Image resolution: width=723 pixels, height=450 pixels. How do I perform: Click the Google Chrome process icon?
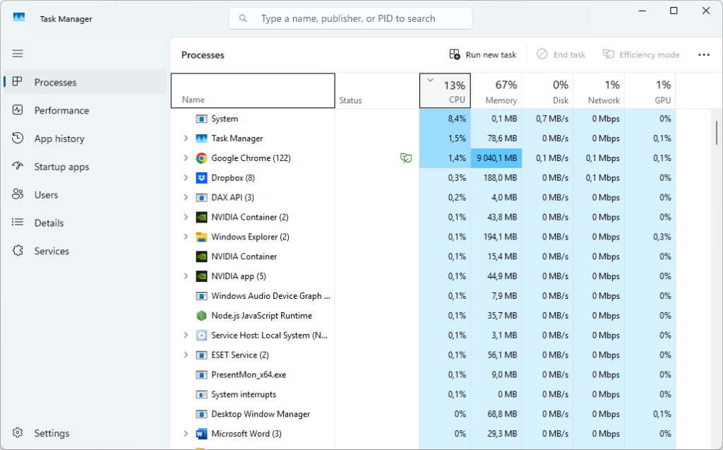pyautogui.click(x=201, y=158)
